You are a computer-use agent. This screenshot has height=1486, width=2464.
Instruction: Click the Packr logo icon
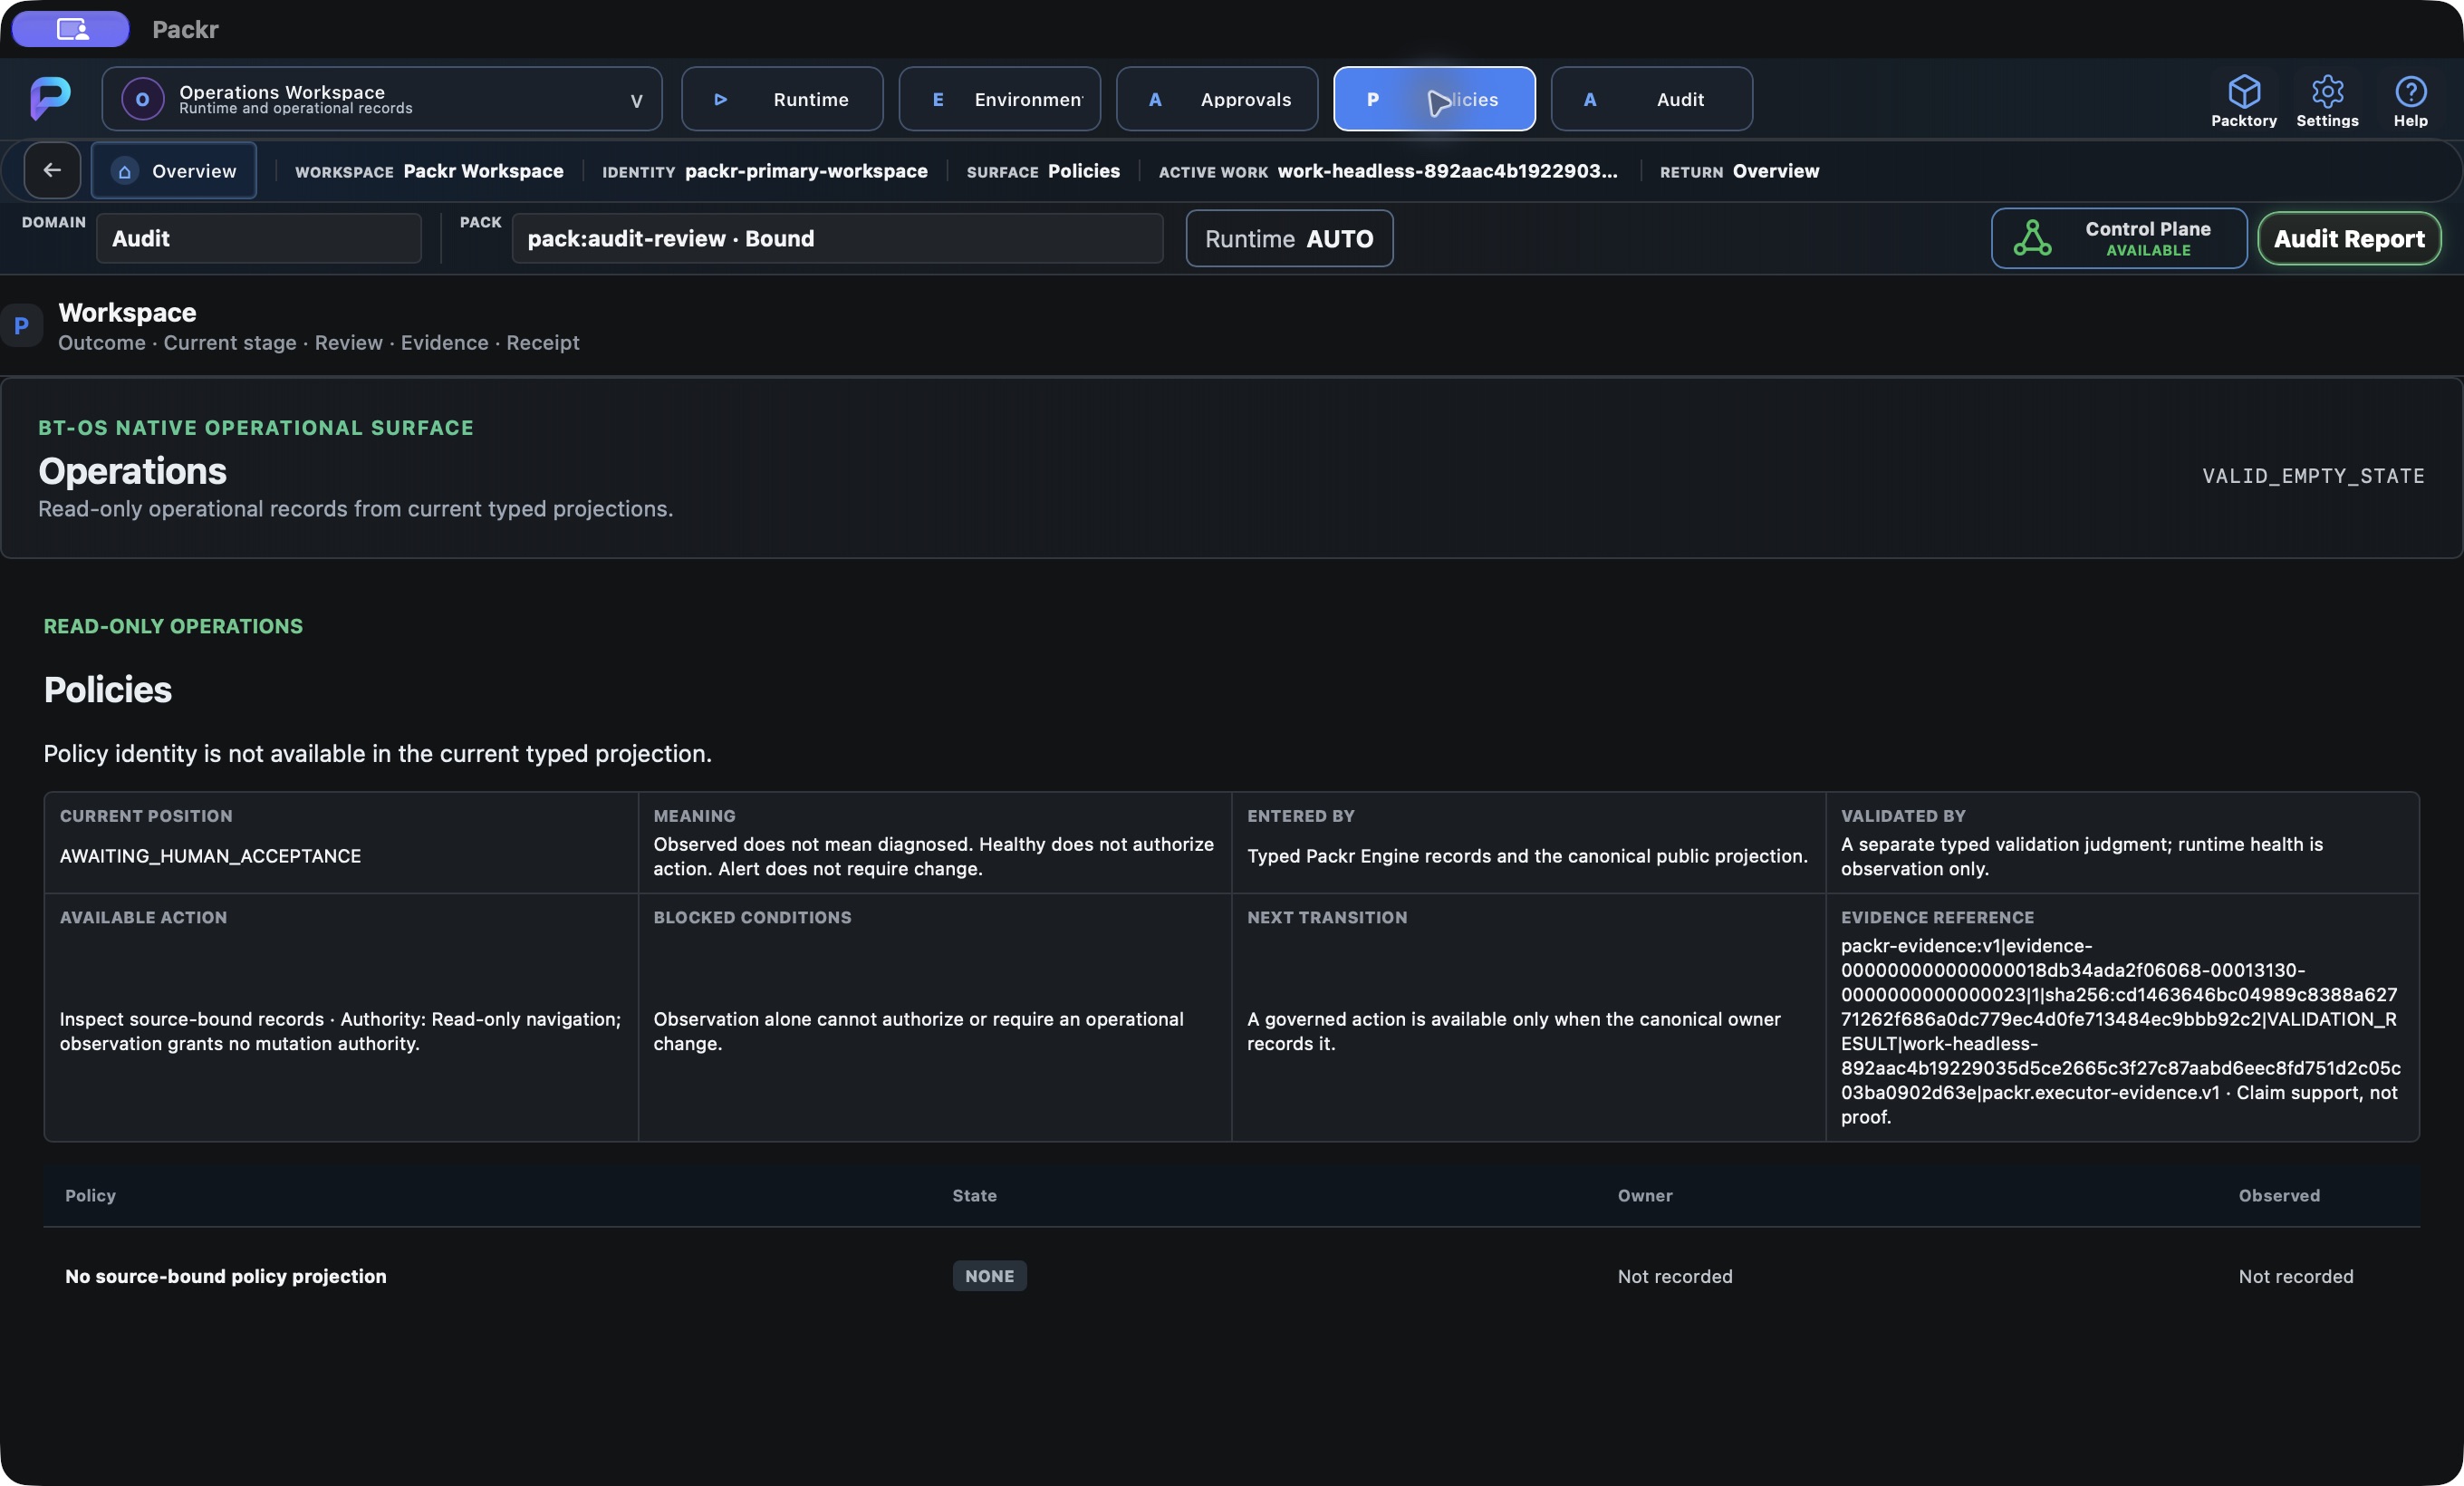coord(50,98)
